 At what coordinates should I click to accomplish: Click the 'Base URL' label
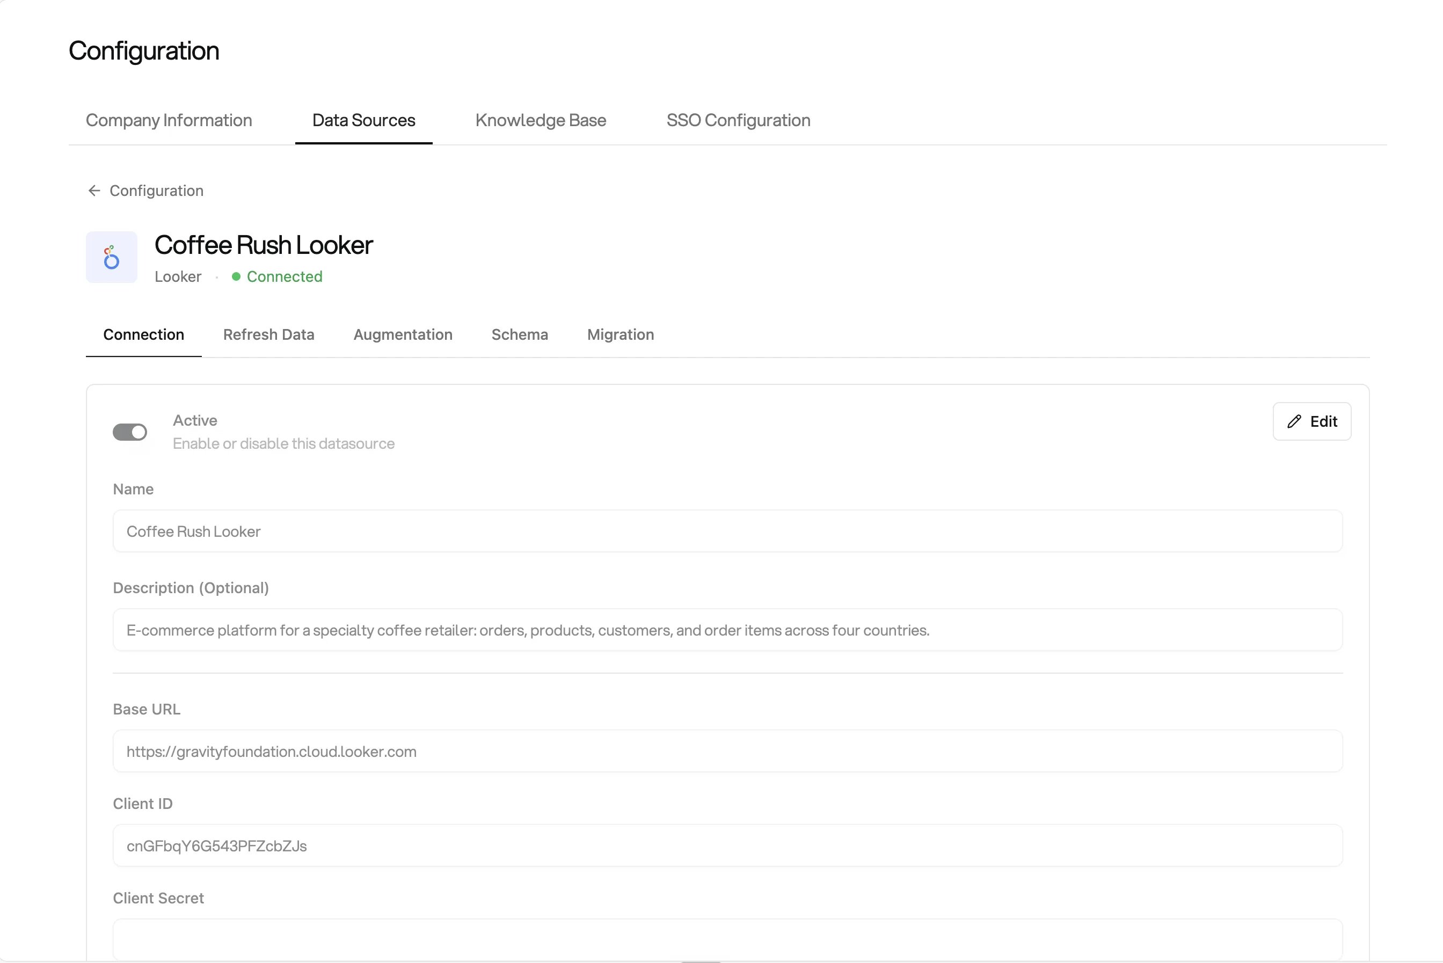pyautogui.click(x=147, y=709)
